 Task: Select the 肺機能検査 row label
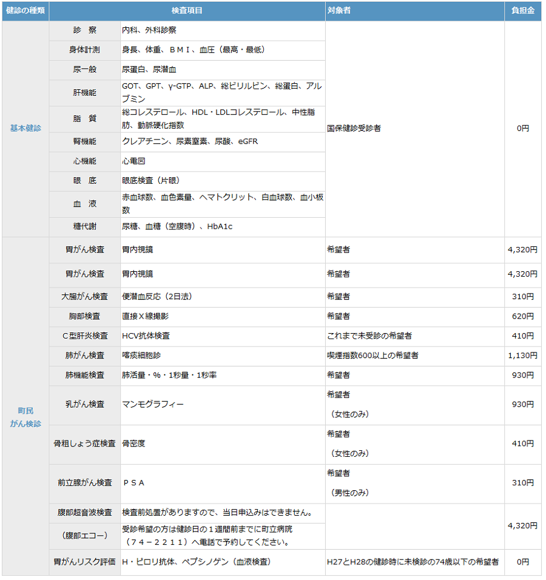click(x=85, y=376)
